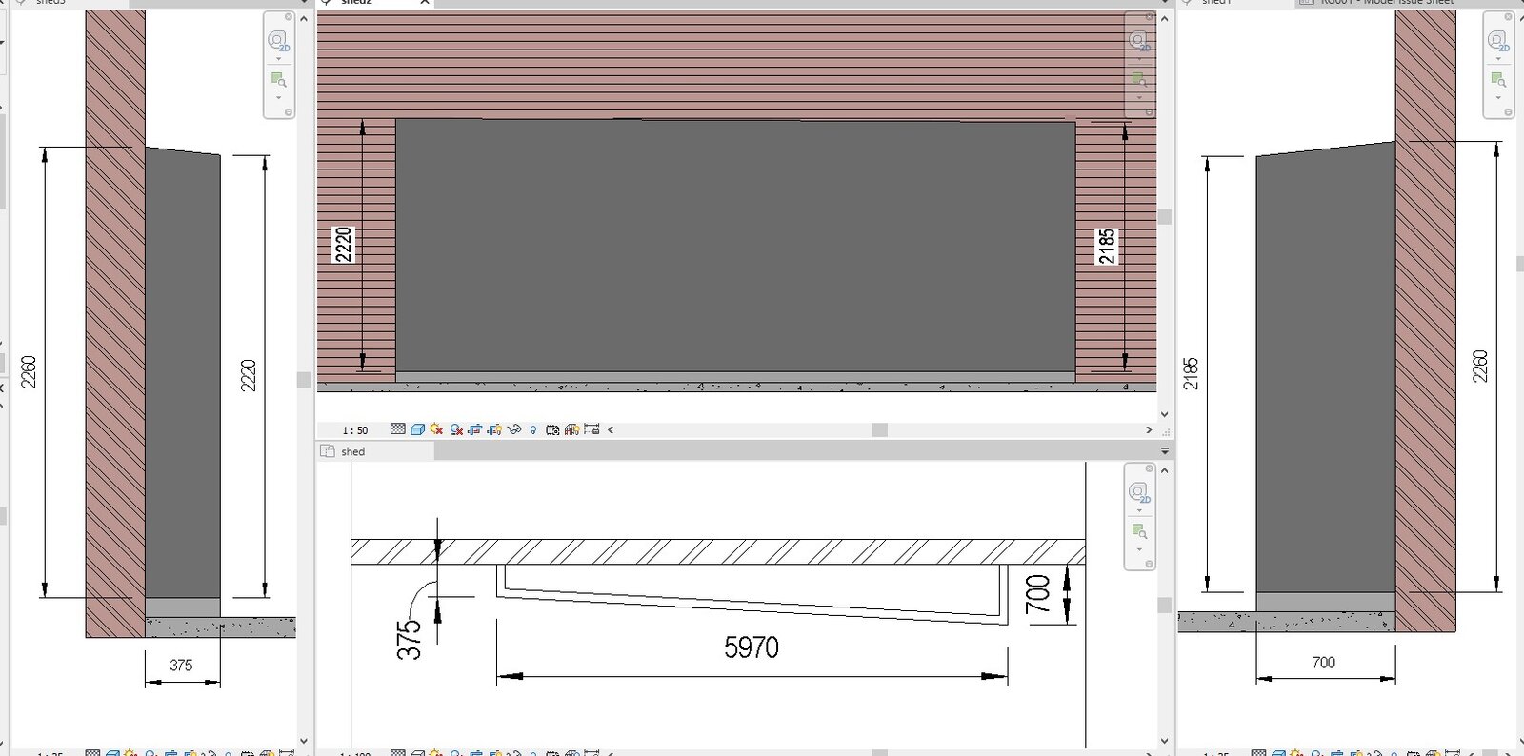Toggle Crop View in 1:50 view
Viewport: 1524px width, 756px height.
(475, 429)
